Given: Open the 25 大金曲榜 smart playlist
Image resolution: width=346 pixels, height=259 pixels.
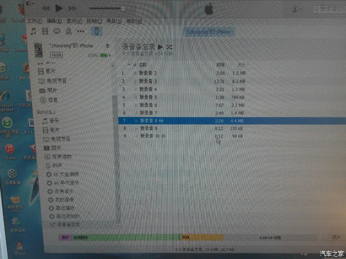Looking at the screenshot, I should (62, 174).
